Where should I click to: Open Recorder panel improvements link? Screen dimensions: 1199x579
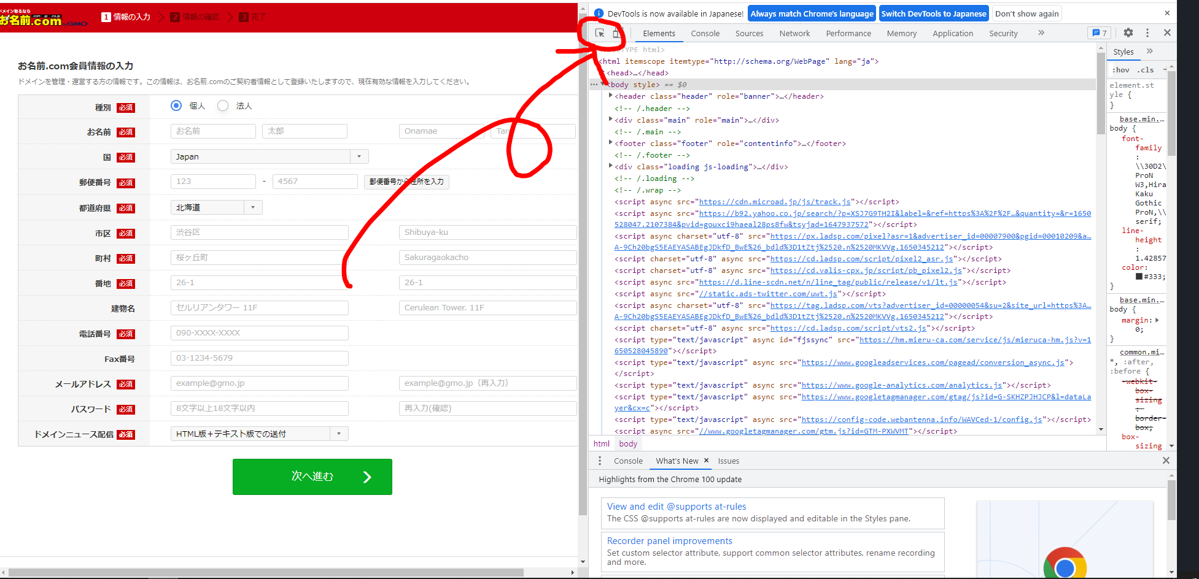point(669,541)
